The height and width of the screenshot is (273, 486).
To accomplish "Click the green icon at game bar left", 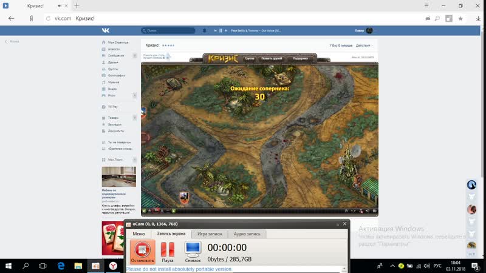I will tap(144, 211).
